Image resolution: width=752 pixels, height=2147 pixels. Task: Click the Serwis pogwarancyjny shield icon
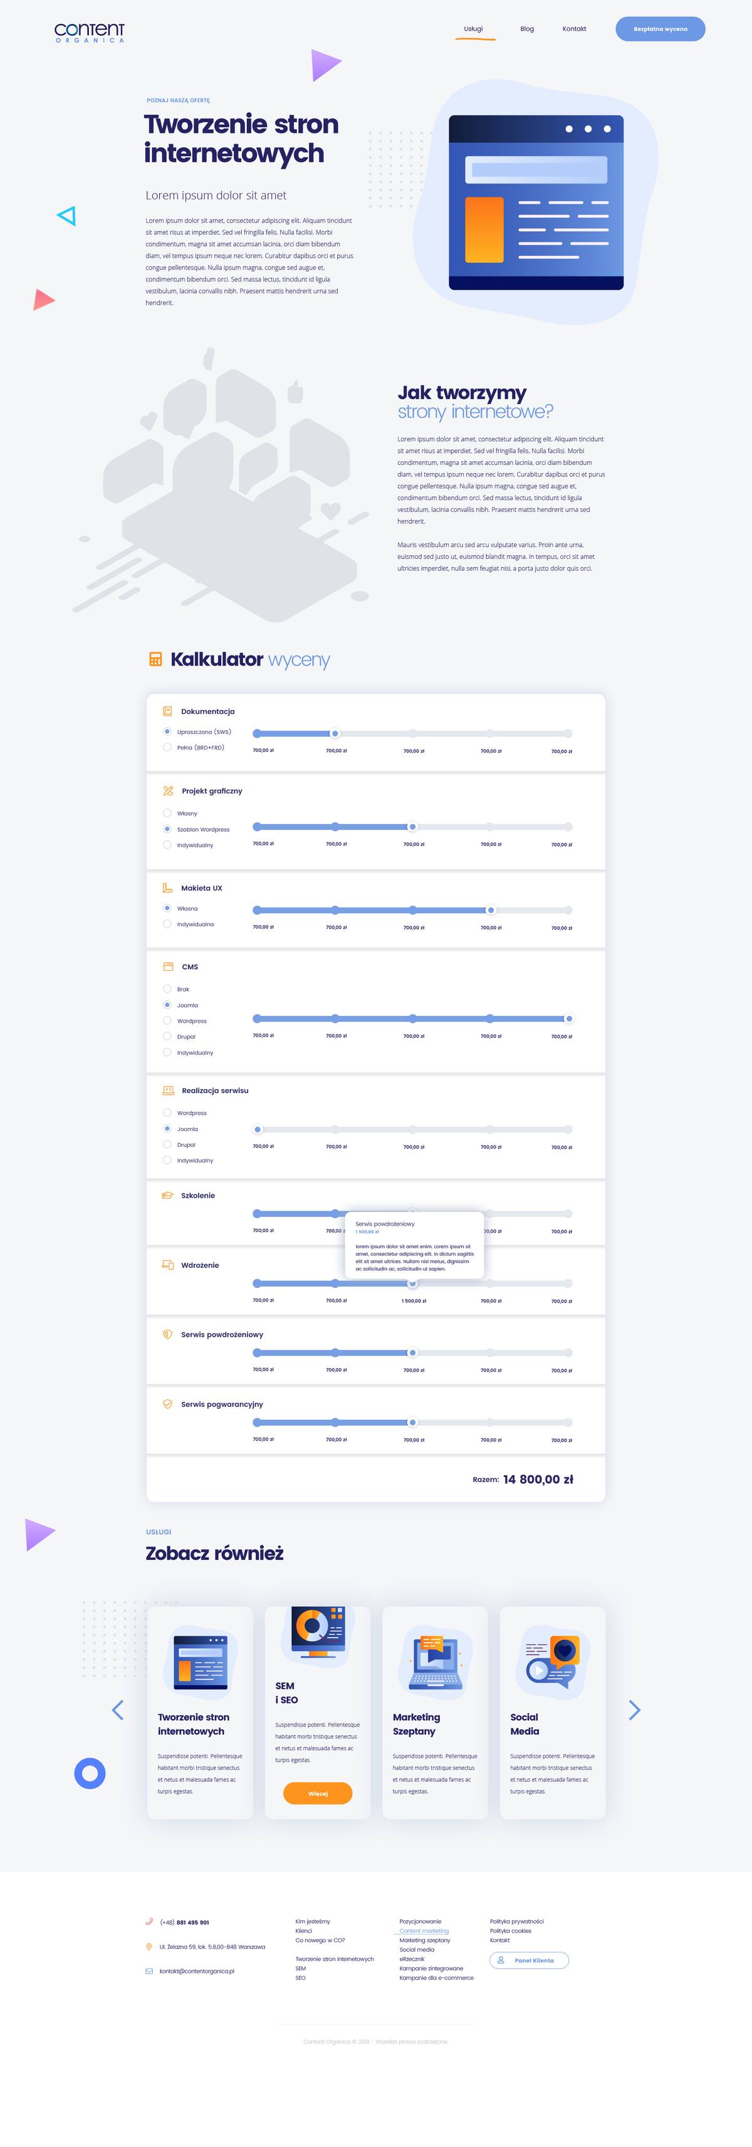tap(167, 1404)
